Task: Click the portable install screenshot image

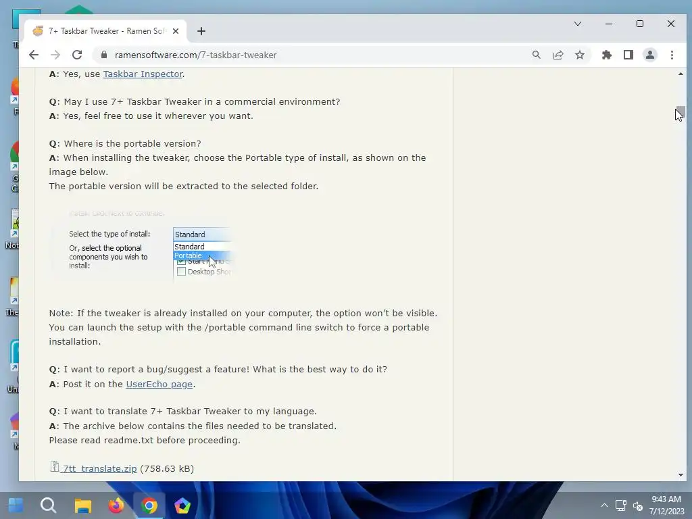Action: point(144,245)
